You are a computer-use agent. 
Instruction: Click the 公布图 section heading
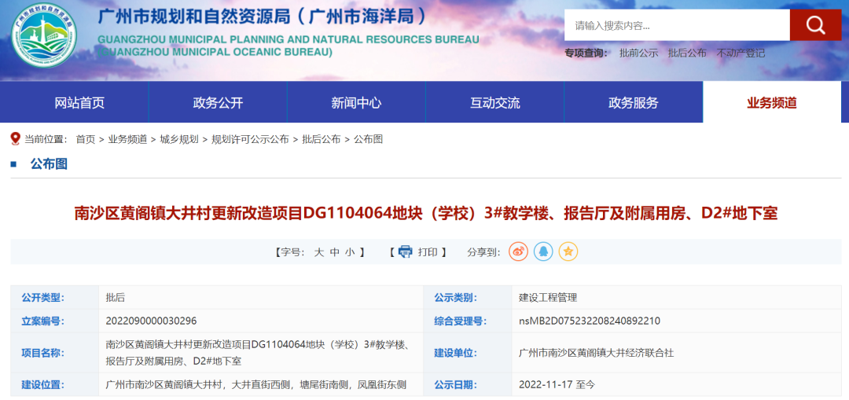(x=49, y=164)
